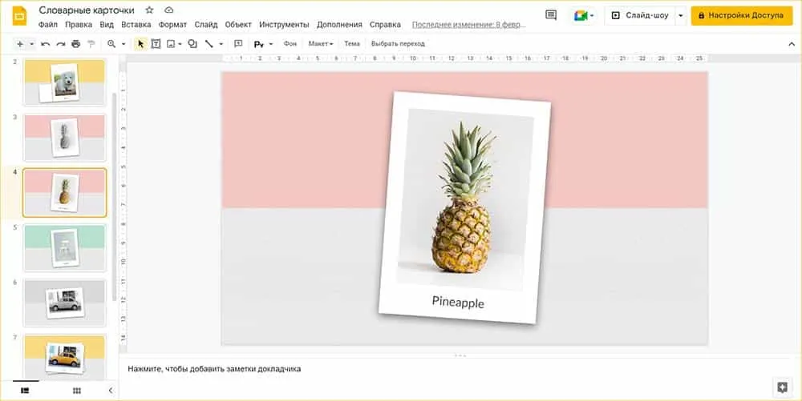Click the print icon
This screenshot has width=802, height=401.
click(x=75, y=44)
